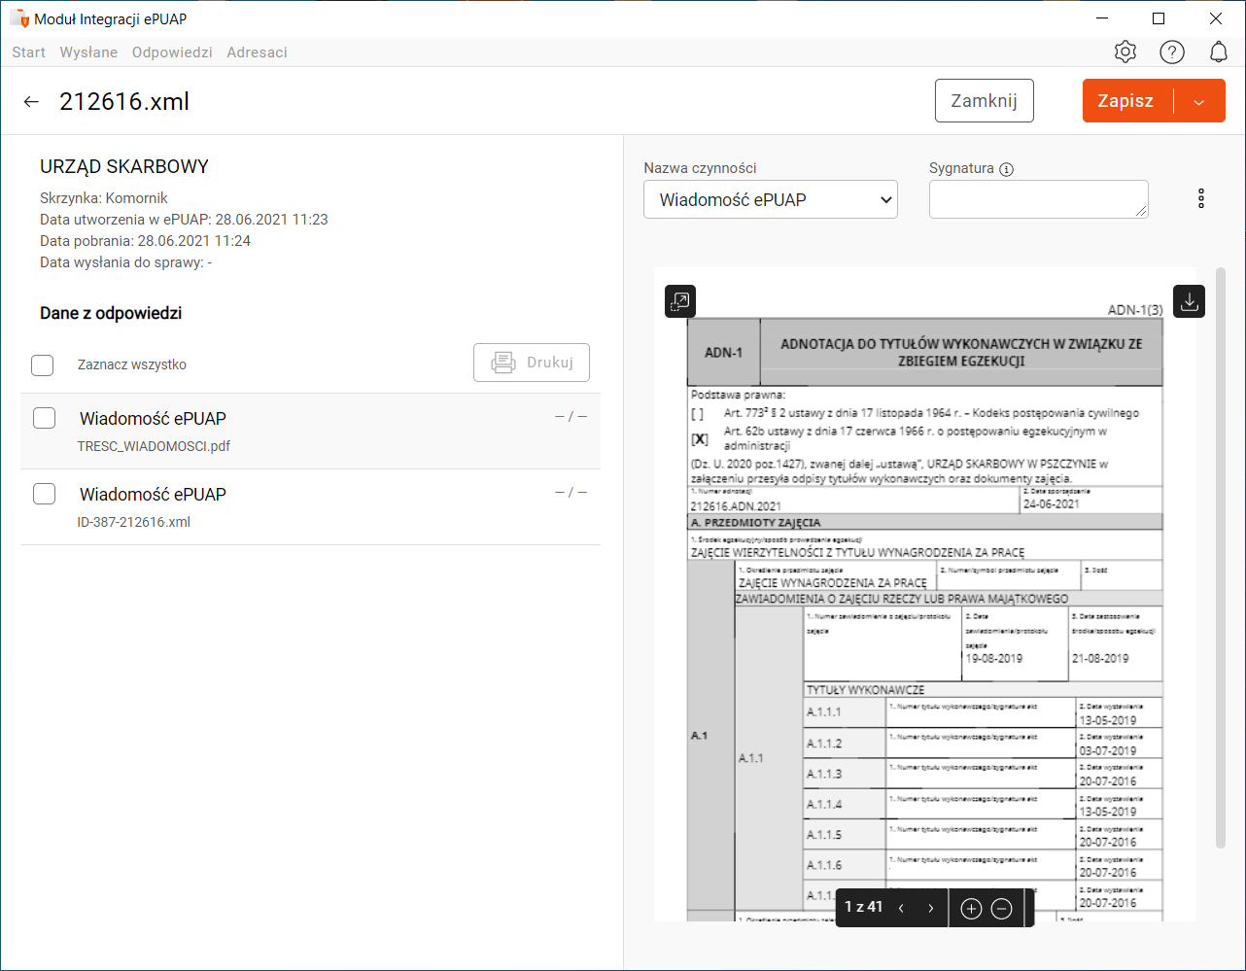Click the Skrzynka: Komornik text
The image size is (1246, 971).
[104, 198]
